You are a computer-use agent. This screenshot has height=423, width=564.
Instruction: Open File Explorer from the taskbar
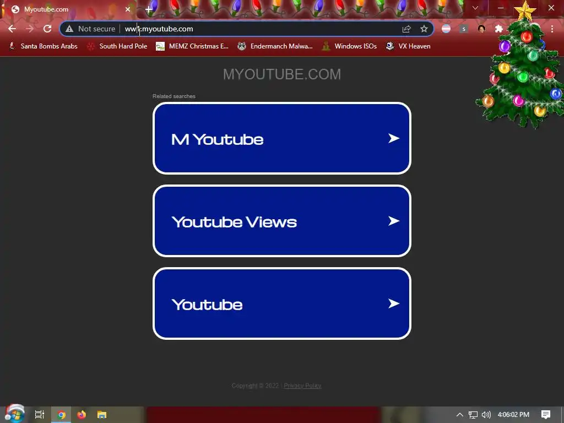point(102,415)
